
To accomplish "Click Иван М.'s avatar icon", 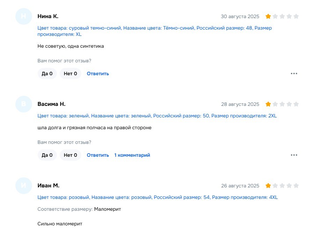I will pos(24,186).
